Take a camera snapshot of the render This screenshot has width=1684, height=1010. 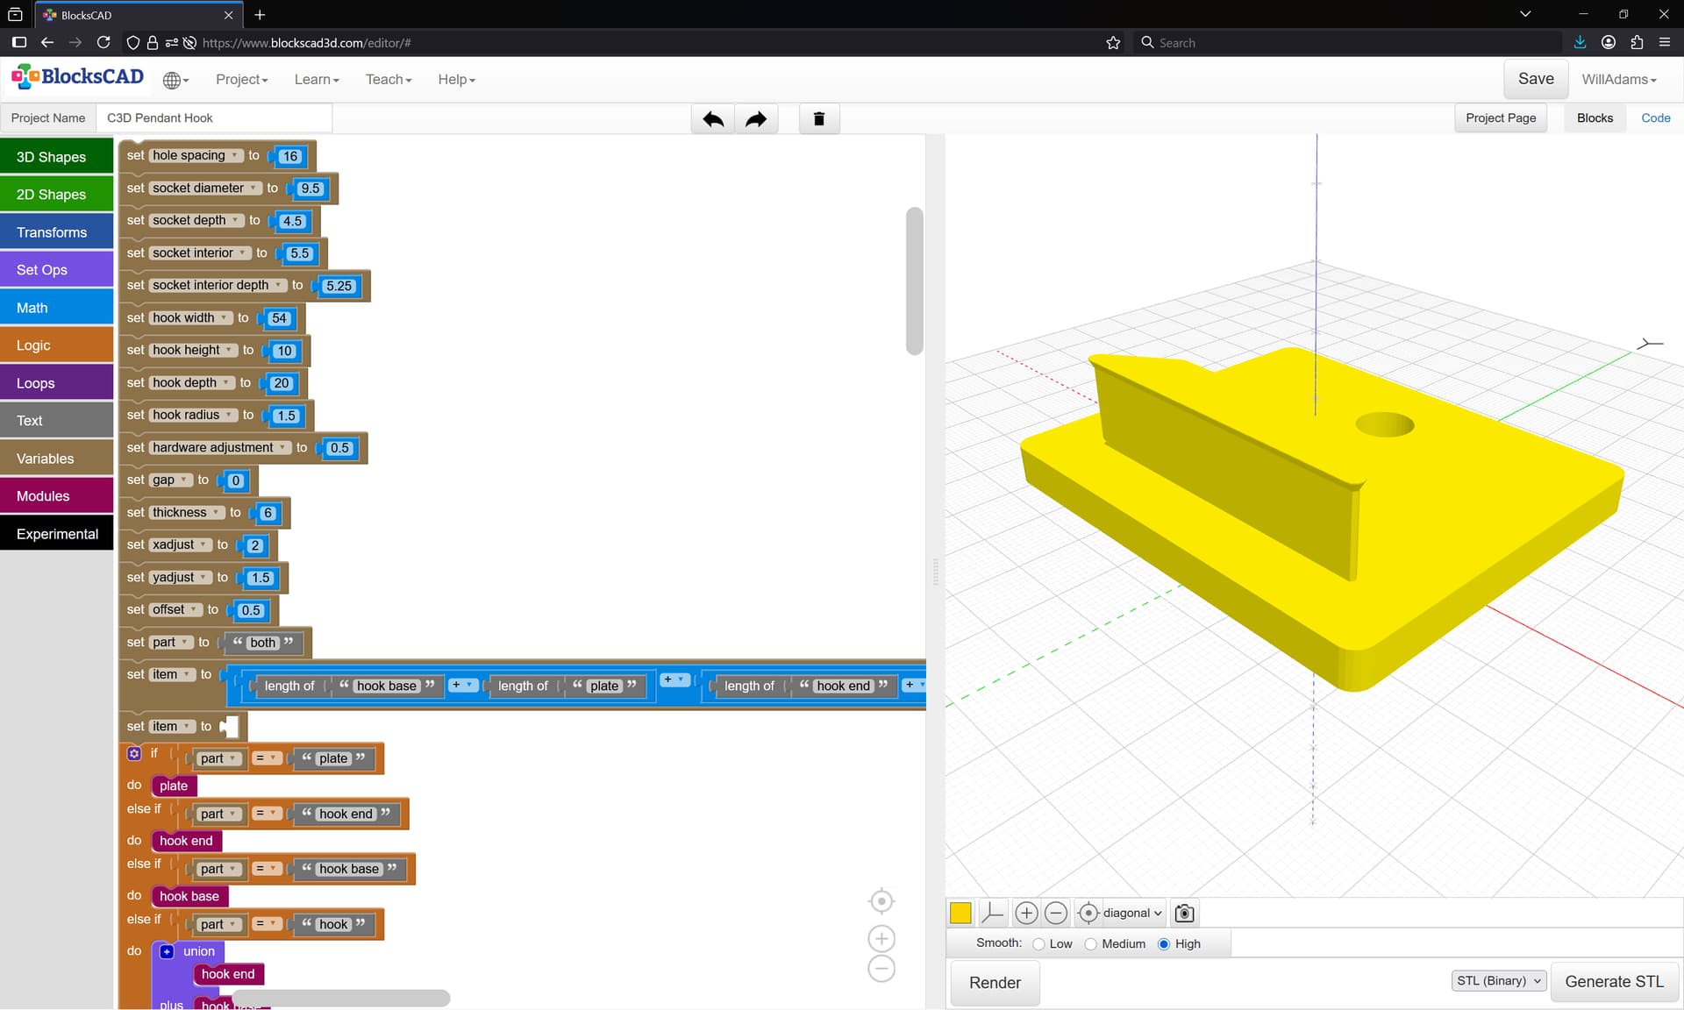[1184, 913]
